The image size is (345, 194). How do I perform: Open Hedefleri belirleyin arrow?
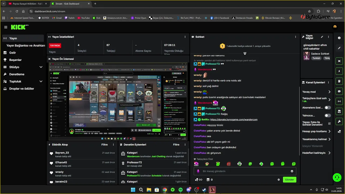click(x=329, y=153)
